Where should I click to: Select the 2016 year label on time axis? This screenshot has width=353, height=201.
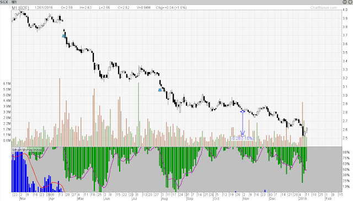click(302, 199)
